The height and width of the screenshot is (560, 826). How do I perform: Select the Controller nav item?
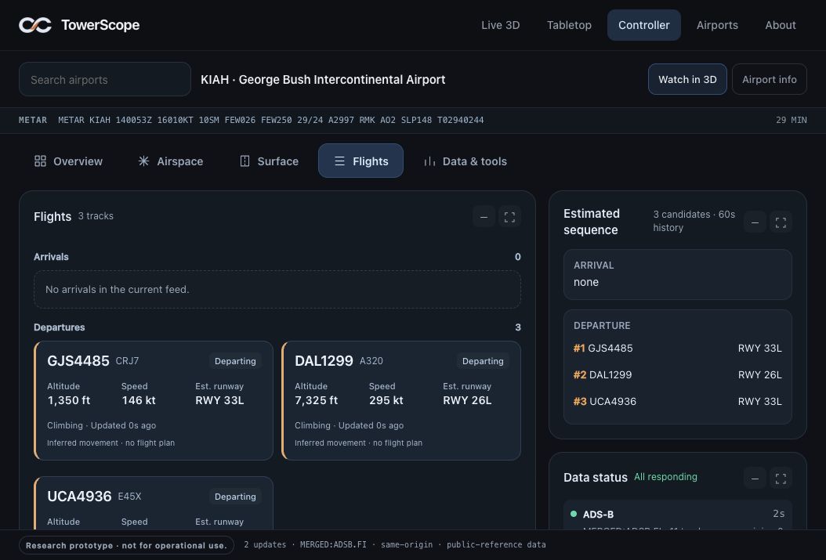(x=643, y=25)
